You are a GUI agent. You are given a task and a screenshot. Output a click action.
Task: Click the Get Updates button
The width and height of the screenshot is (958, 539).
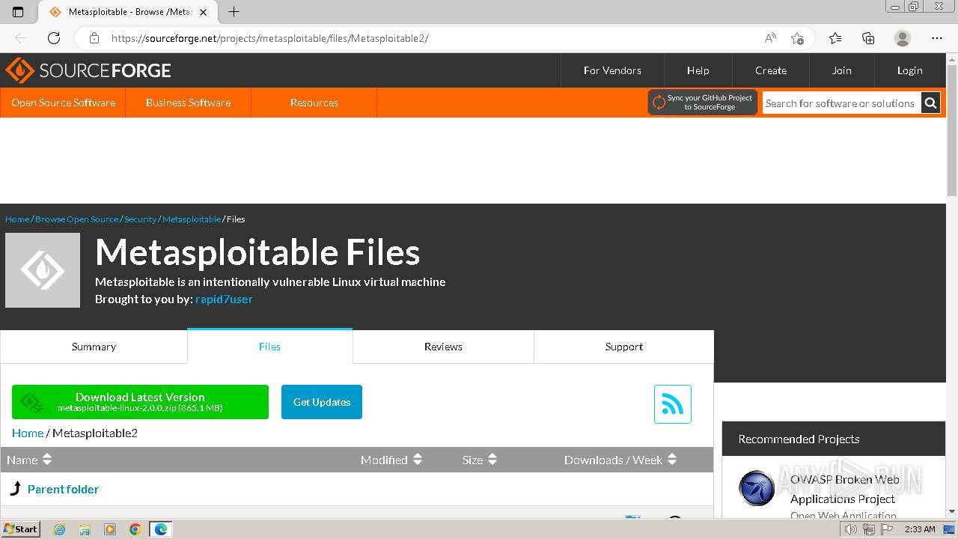pyautogui.click(x=322, y=402)
